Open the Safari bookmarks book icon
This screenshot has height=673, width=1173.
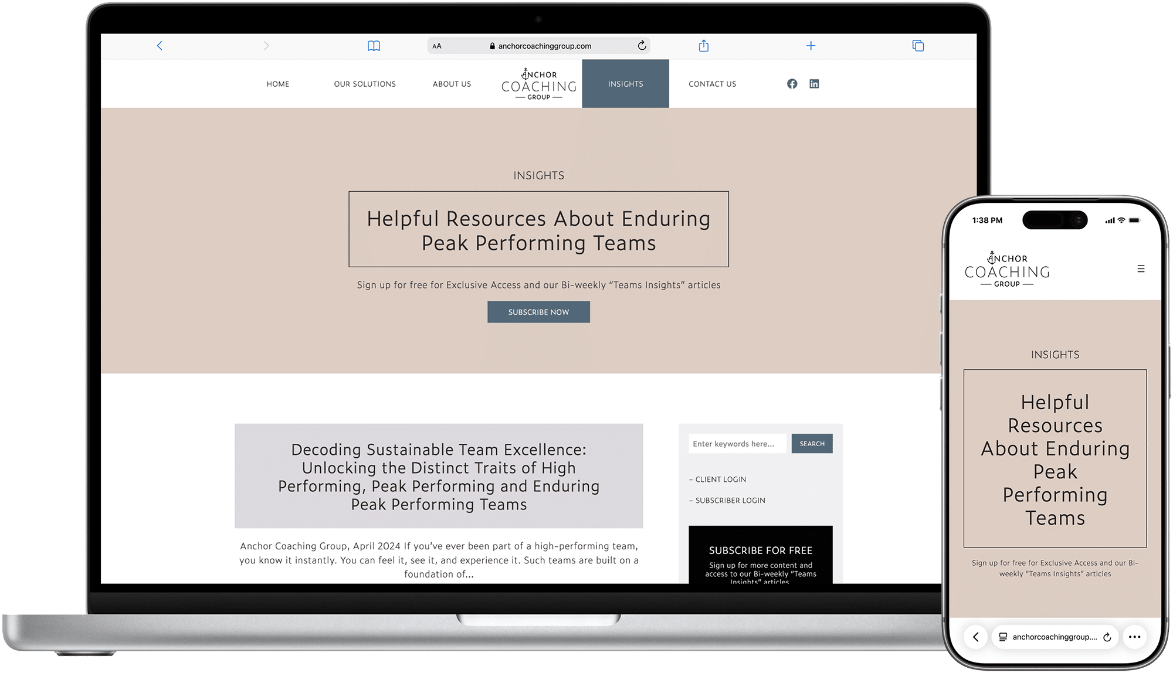click(x=374, y=46)
